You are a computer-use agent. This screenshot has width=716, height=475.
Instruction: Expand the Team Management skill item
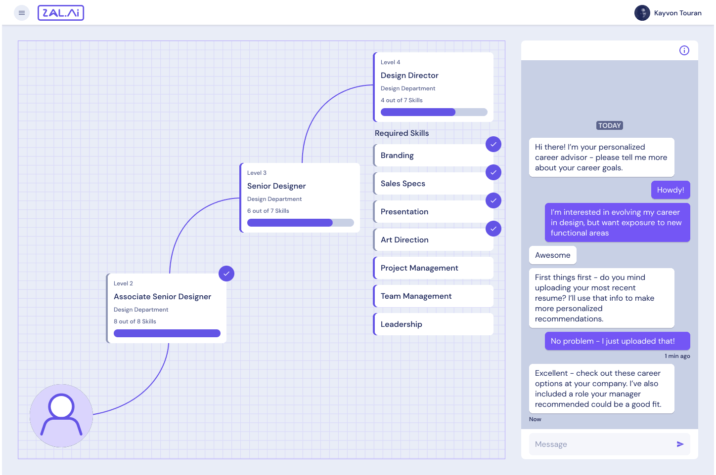(433, 296)
